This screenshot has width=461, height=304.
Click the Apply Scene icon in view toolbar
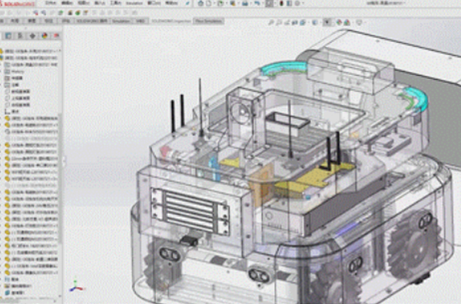tap(347, 22)
